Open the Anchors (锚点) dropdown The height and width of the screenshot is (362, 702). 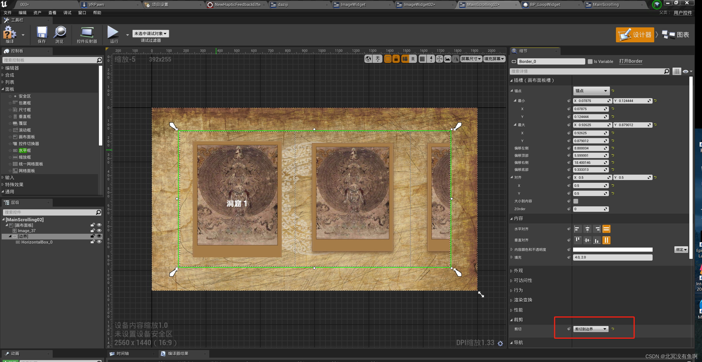591,91
